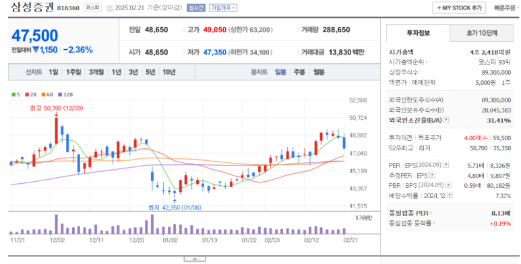Select the 주봉 weekly candle chart

(x=299, y=72)
